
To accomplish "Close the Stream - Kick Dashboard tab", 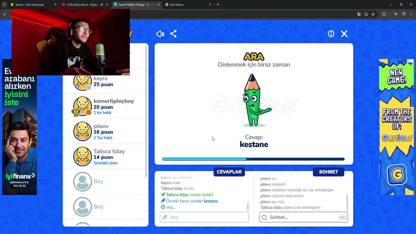I will [x=55, y=5].
